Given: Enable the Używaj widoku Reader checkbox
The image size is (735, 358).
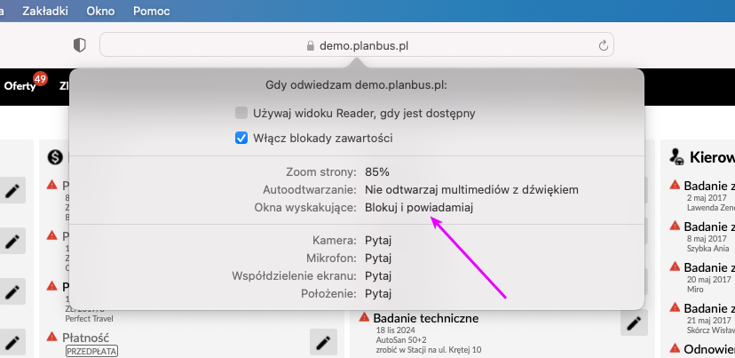Looking at the screenshot, I should [241, 113].
